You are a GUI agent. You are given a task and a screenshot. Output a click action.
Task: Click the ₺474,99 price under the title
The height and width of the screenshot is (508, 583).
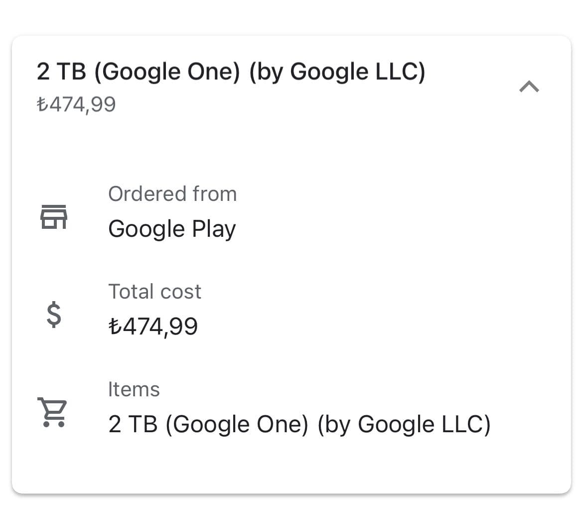pyautogui.click(x=77, y=104)
